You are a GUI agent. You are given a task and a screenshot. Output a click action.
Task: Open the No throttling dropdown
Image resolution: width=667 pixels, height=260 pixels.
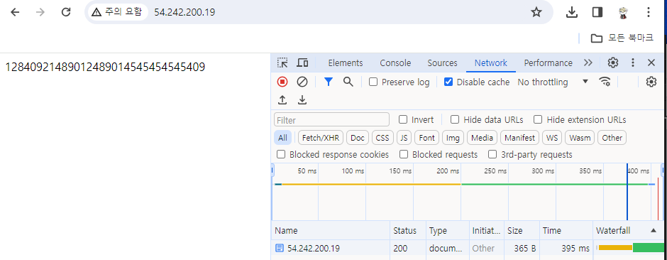(x=553, y=82)
